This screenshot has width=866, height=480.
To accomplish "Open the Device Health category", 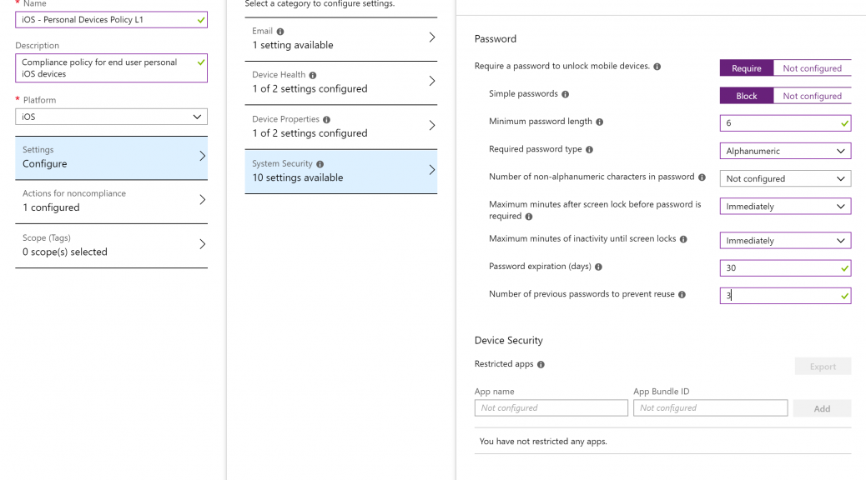I will coord(340,82).
